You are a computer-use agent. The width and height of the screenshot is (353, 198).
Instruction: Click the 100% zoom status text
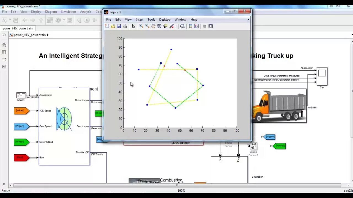click(181, 191)
